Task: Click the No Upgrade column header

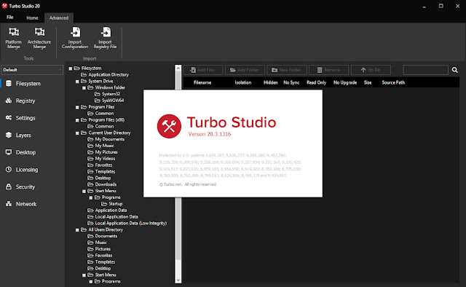Action: point(345,83)
